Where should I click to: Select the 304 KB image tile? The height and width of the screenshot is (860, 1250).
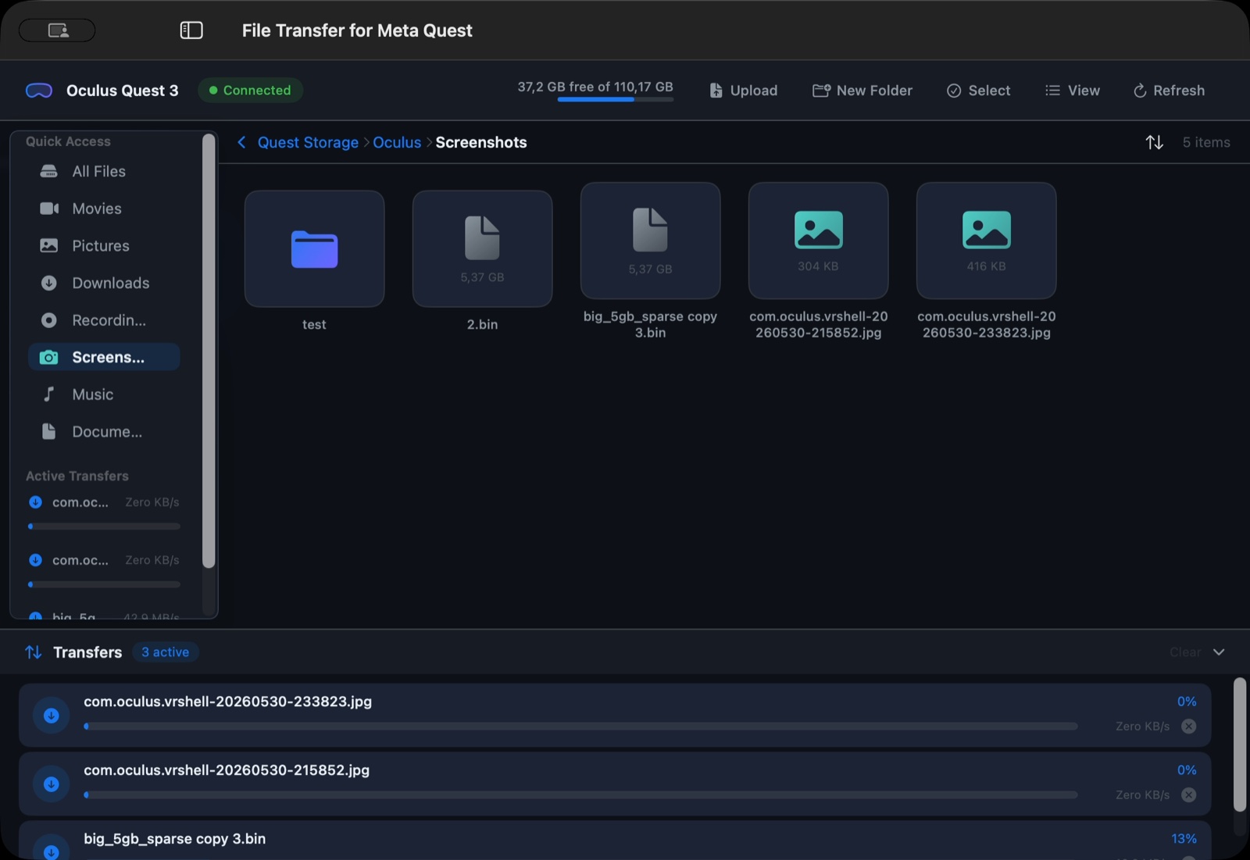[x=818, y=241]
